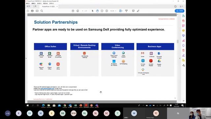Image resolution: width=211 pixels, height=119 pixels.
Task: Click the scrollbar down arrow
Action: coord(178,102)
